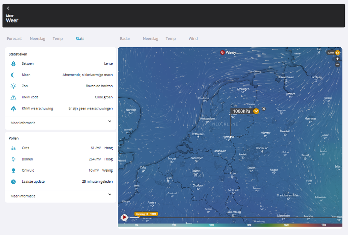Play the Windy map forecast animation
348x235 pixels.
point(124,217)
